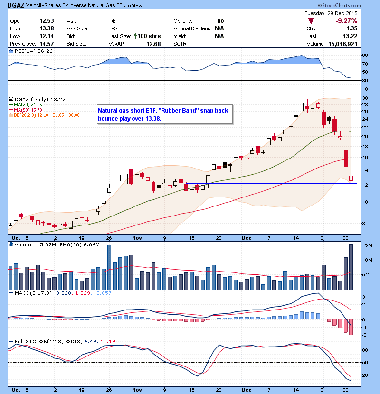The width and height of the screenshot is (380, 394).
Task: Click the Low value 12.14
Action: point(47,36)
